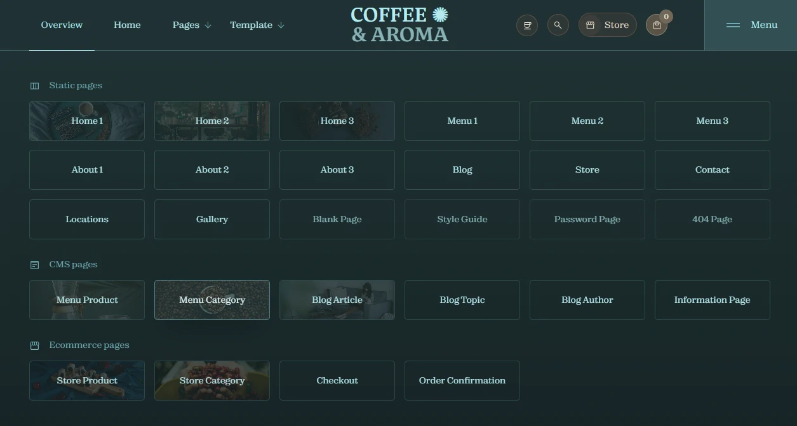Open the hamburger Menu panel
797x426 pixels.
[751, 25]
